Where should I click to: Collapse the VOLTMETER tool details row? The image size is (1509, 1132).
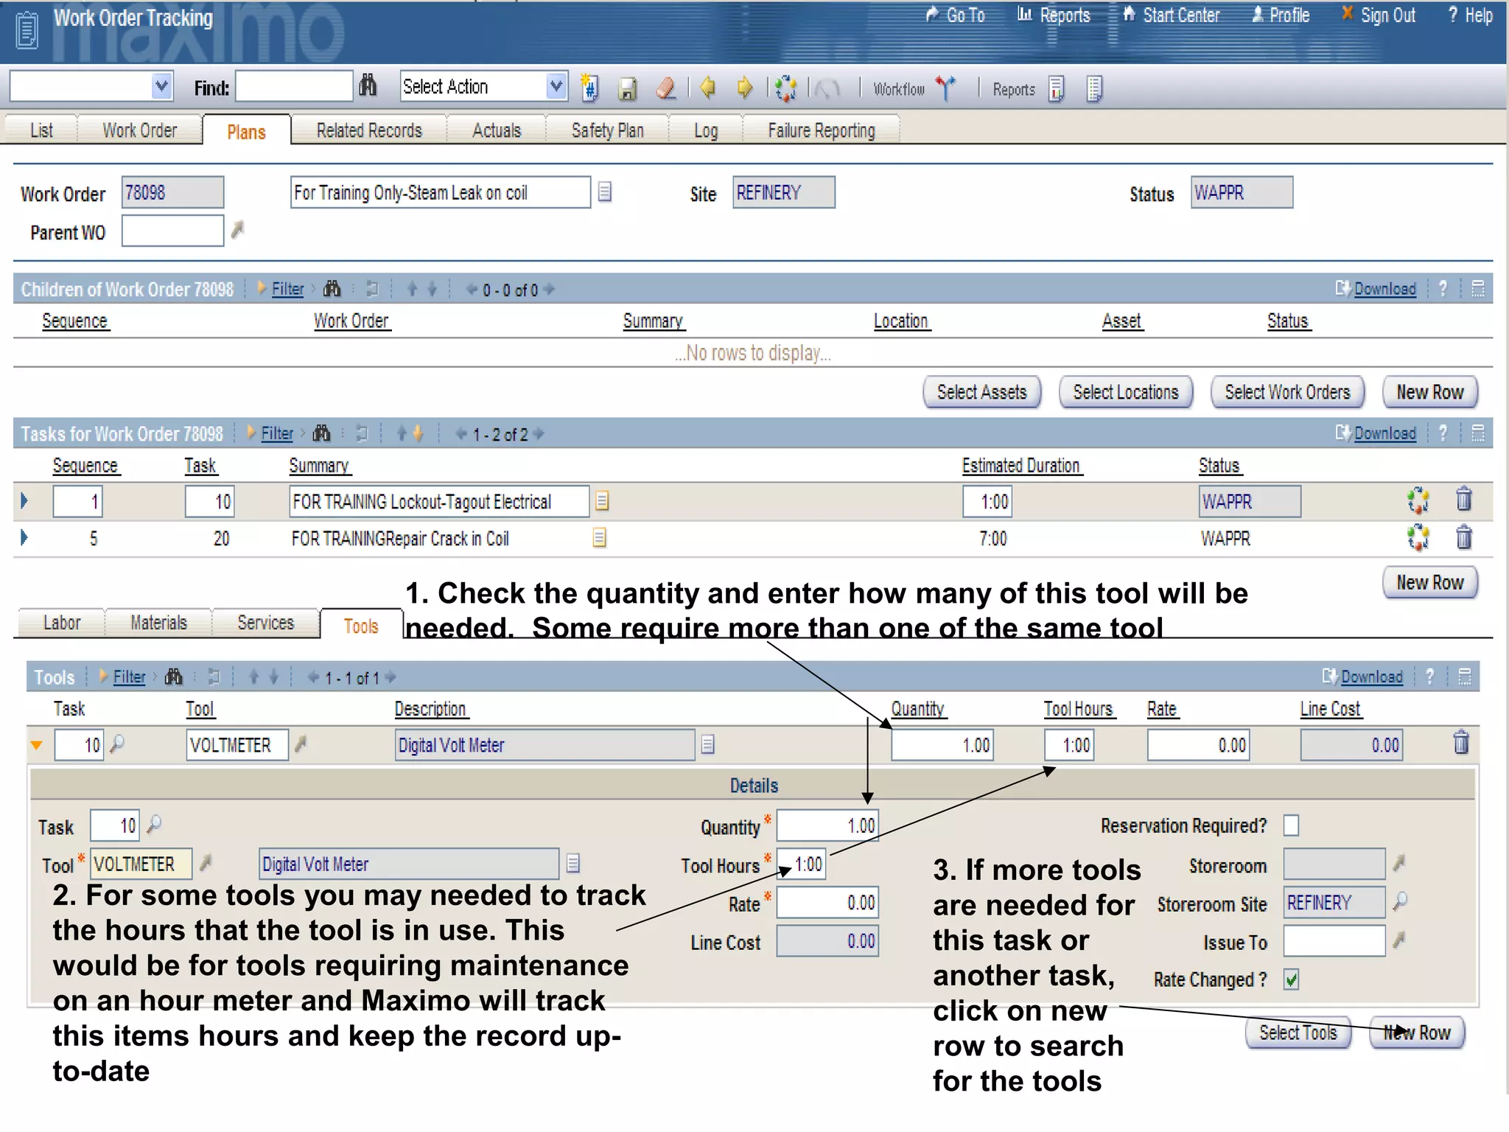pos(36,745)
